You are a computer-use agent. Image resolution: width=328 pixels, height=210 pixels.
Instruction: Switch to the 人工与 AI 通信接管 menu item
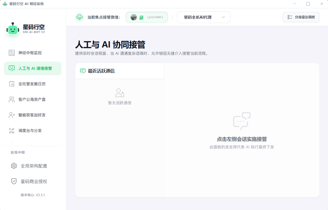33,68
